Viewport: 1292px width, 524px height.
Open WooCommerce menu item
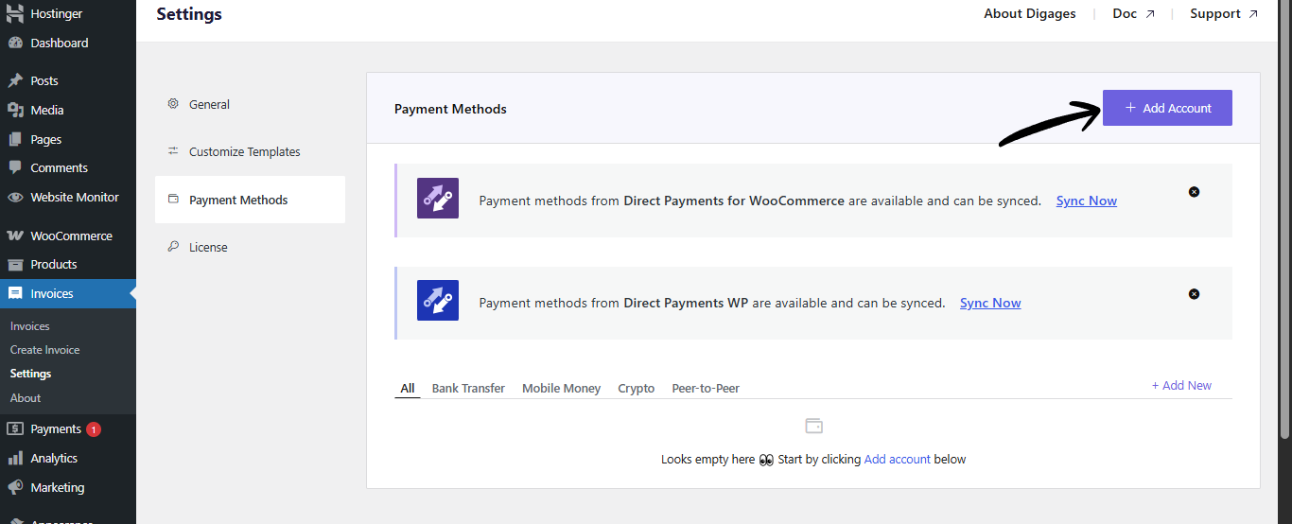click(68, 236)
